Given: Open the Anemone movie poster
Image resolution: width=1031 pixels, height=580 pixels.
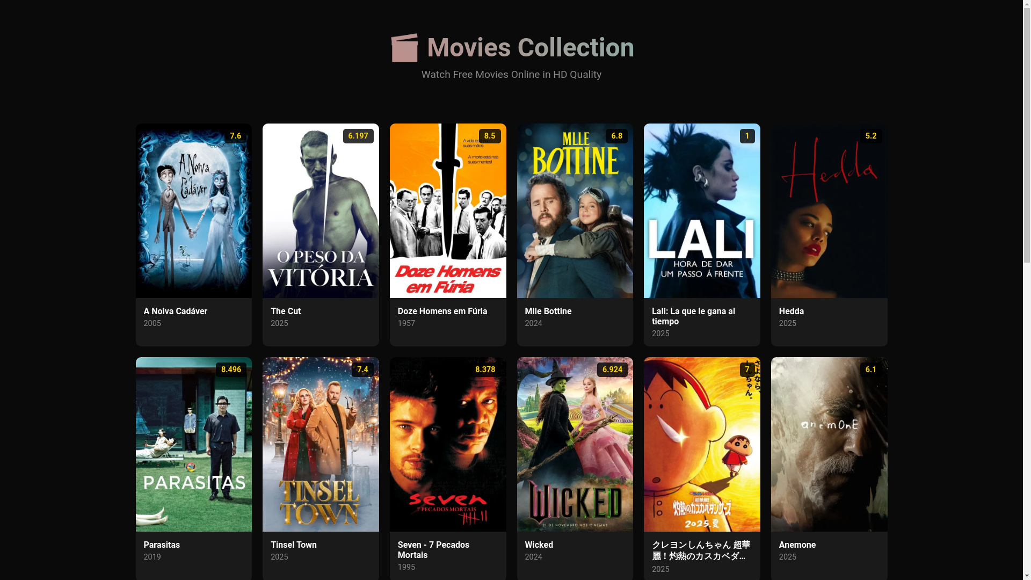Looking at the screenshot, I should click(x=829, y=444).
